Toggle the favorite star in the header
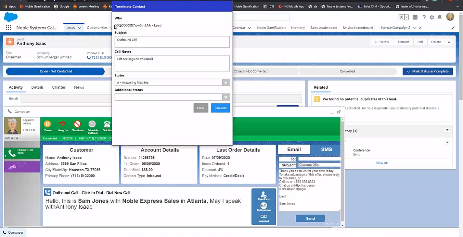 pyautogui.click(x=401, y=17)
